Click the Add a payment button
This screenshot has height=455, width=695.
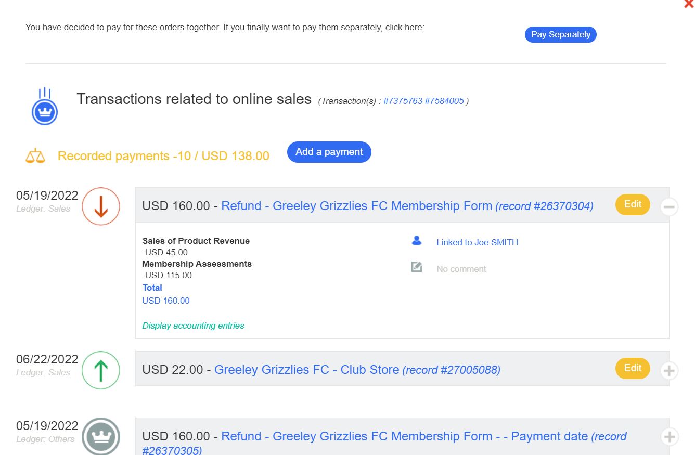329,152
